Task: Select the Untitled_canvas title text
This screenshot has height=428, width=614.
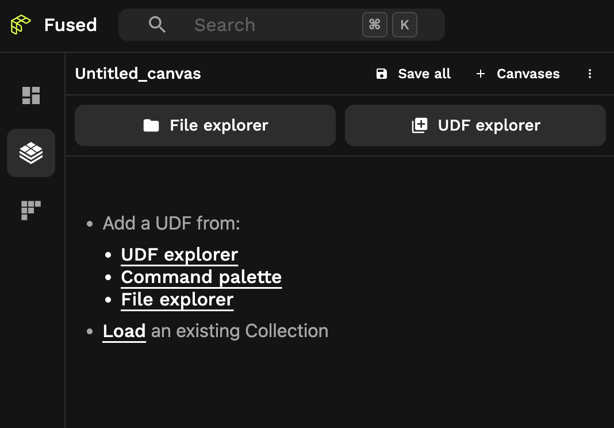Action: tap(138, 74)
